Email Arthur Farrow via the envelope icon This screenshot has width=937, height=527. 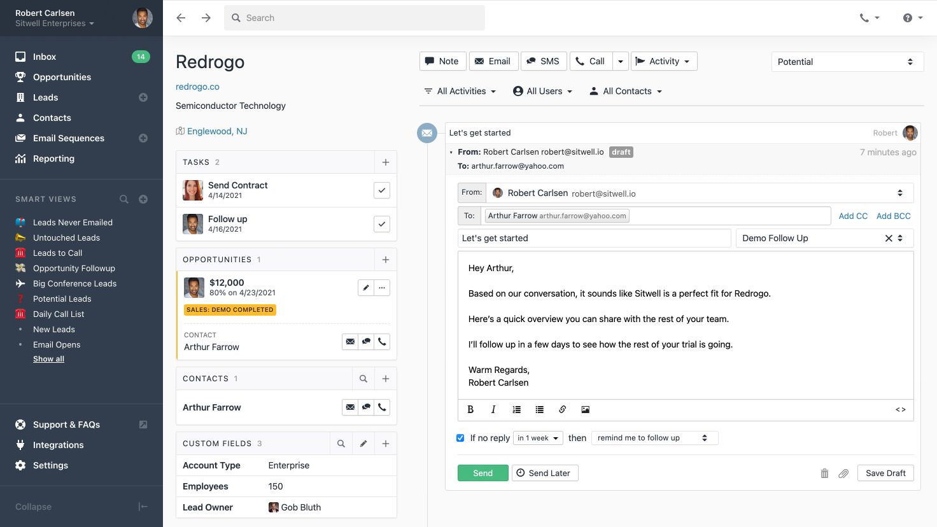coord(350,407)
